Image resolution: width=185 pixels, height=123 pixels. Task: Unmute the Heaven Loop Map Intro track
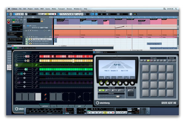click(x=30, y=44)
